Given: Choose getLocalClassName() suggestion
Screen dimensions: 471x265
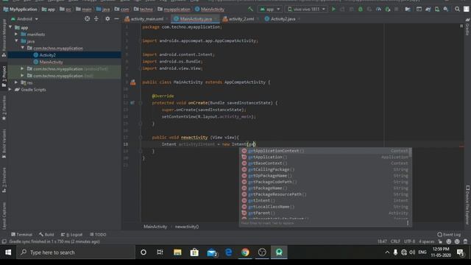Looking at the screenshot, I should (325, 207).
